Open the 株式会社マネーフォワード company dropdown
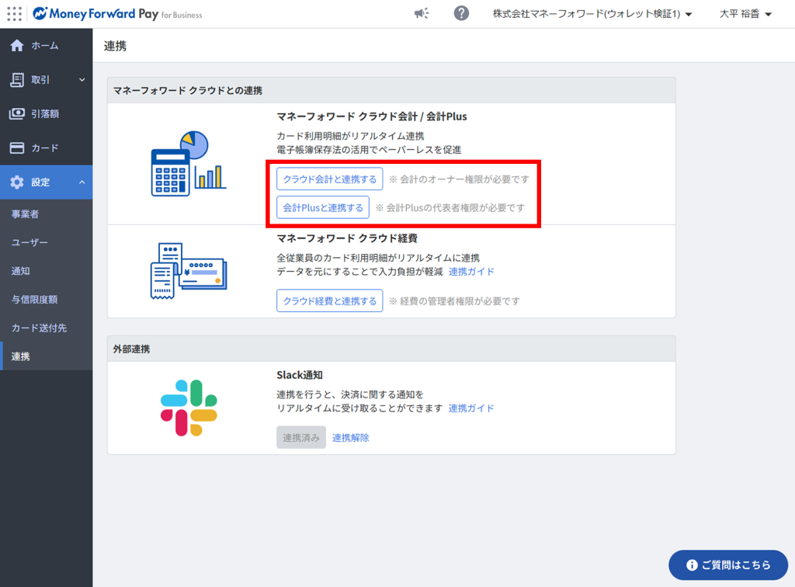Image resolution: width=795 pixels, height=587 pixels. (592, 14)
